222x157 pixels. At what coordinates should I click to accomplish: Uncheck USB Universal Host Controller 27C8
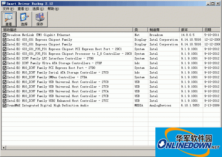click(x=4, y=82)
